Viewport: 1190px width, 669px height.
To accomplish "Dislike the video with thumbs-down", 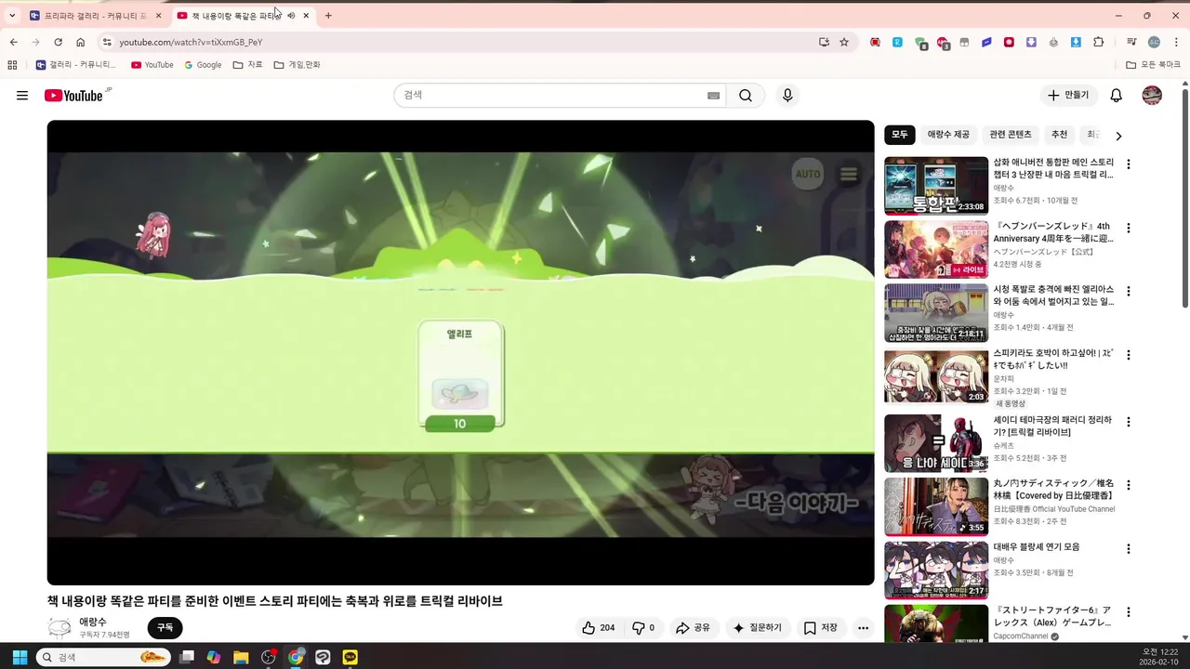I will coord(644,628).
